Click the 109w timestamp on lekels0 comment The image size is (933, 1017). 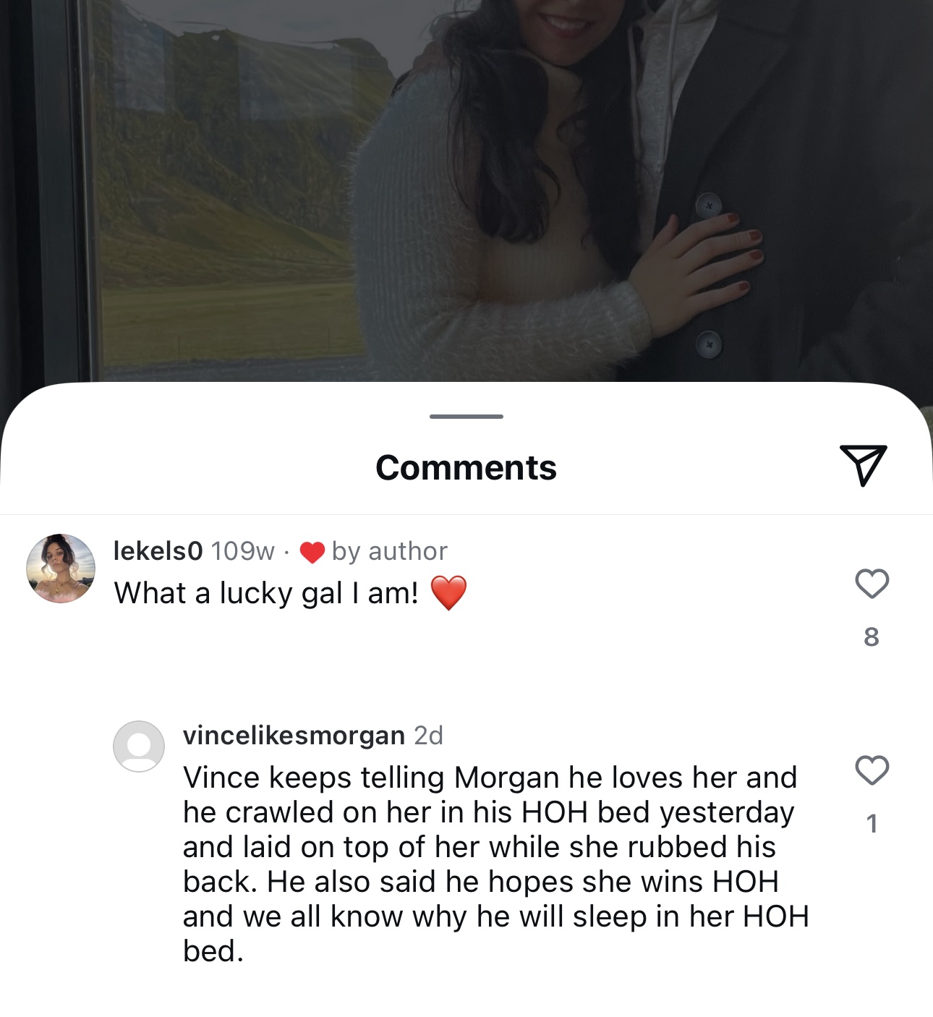point(243,551)
